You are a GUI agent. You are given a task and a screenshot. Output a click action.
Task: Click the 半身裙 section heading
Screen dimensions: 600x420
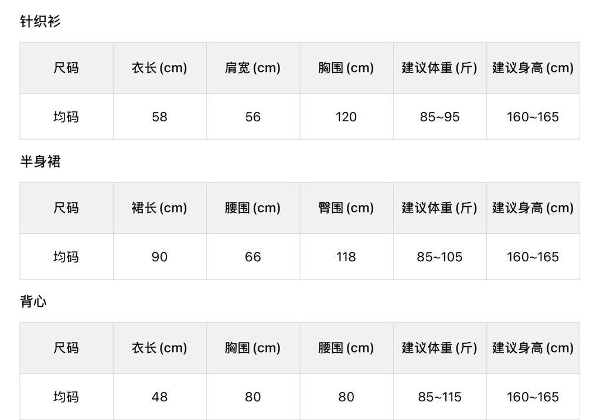40,162
